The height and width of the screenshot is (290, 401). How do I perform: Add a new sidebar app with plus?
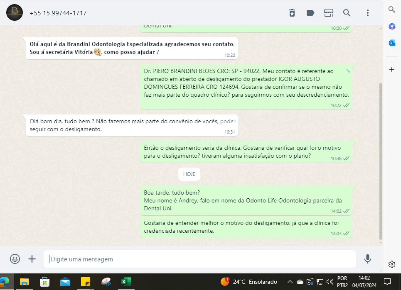[x=391, y=69]
